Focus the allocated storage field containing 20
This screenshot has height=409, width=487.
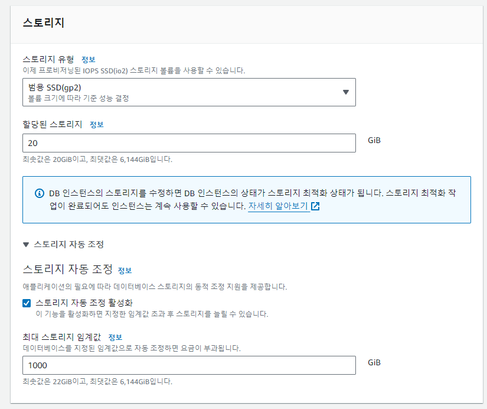click(x=189, y=143)
